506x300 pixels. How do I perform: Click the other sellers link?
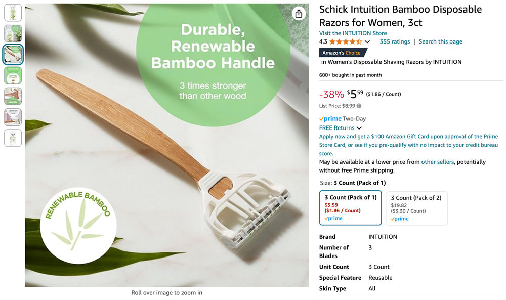[x=437, y=162]
